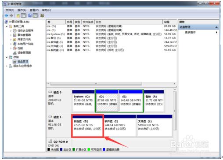The height and width of the screenshot is (160, 223).
Task: Sort by the 卷 column header
Action: click(56, 22)
